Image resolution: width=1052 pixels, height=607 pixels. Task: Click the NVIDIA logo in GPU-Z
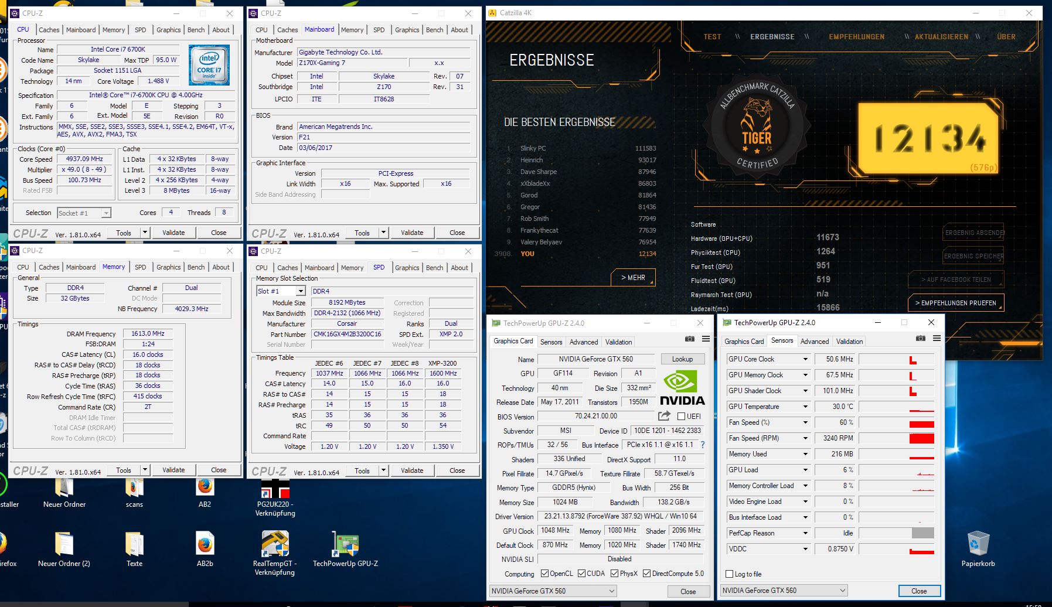click(x=682, y=388)
